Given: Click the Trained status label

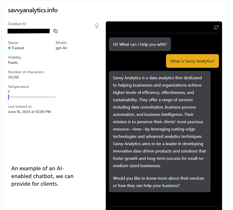Looking at the screenshot, I should tap(18, 48).
